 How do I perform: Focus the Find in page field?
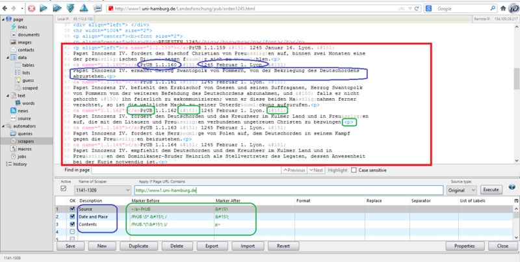(186, 170)
